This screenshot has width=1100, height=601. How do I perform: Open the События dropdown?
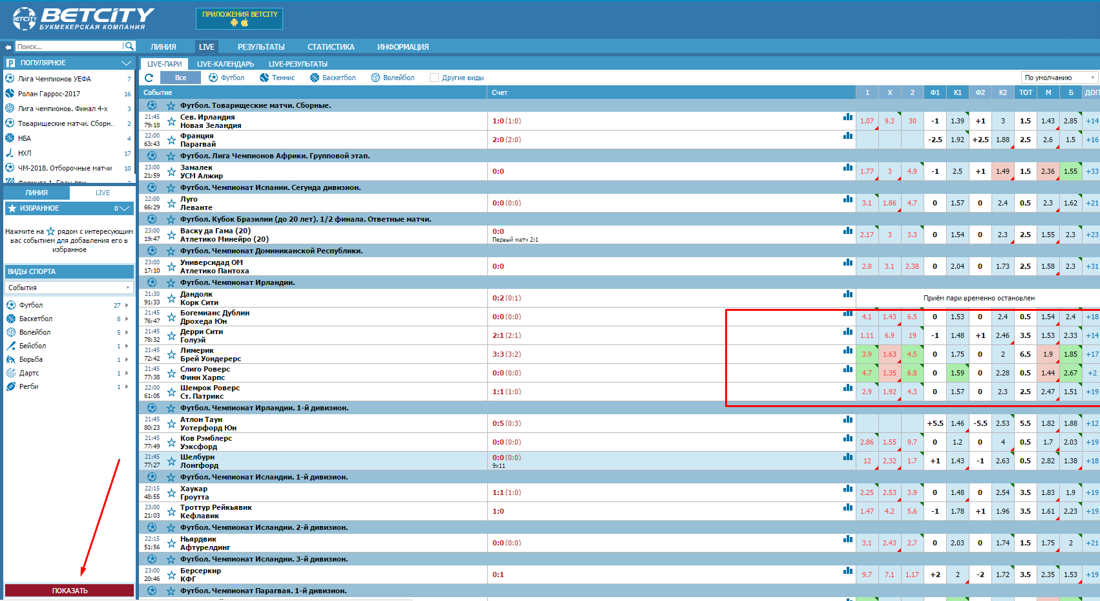click(69, 288)
